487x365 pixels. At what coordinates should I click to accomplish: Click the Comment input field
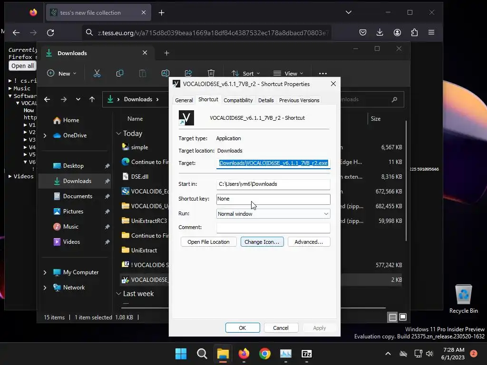(273, 228)
